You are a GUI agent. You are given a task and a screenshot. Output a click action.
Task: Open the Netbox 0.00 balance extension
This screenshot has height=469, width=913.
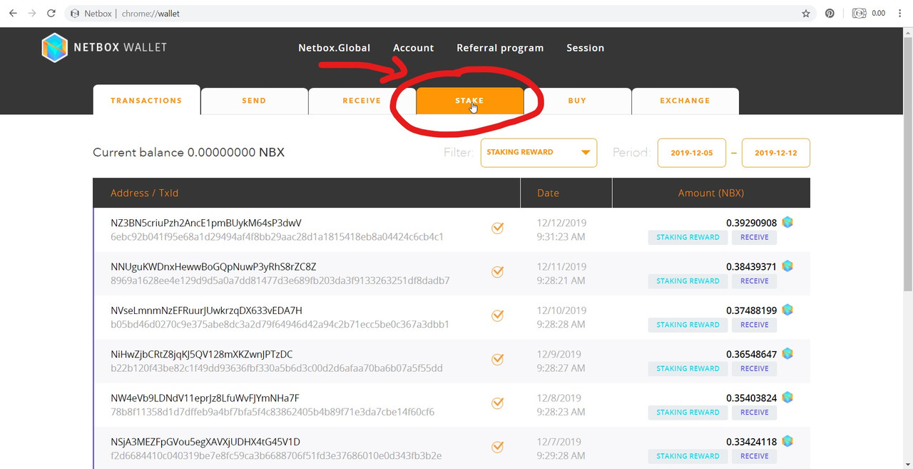pos(868,14)
